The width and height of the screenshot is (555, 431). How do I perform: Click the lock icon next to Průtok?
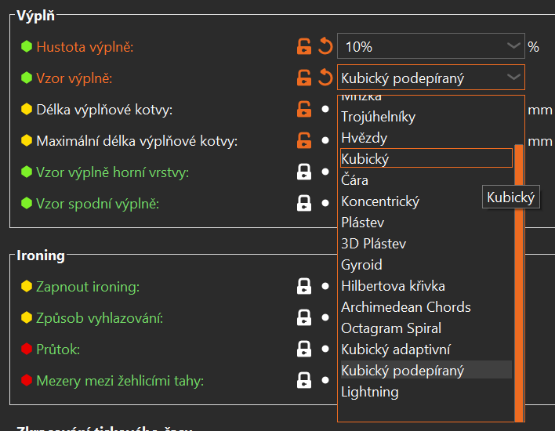pyautogui.click(x=303, y=350)
